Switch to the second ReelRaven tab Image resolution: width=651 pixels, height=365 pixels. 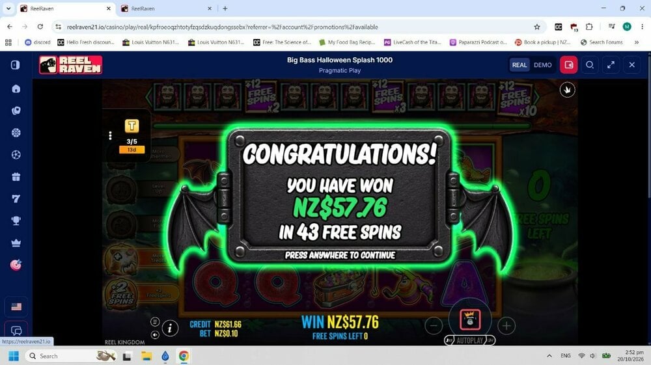(x=166, y=8)
